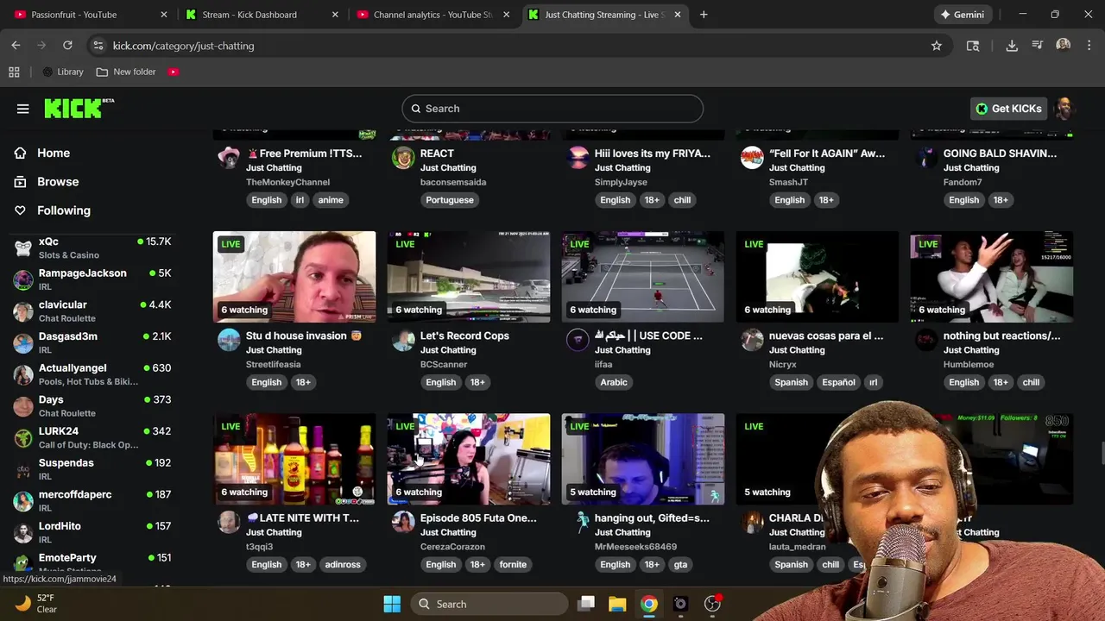Click the address bar URL
This screenshot has width=1105, height=621.
pyautogui.click(x=184, y=46)
